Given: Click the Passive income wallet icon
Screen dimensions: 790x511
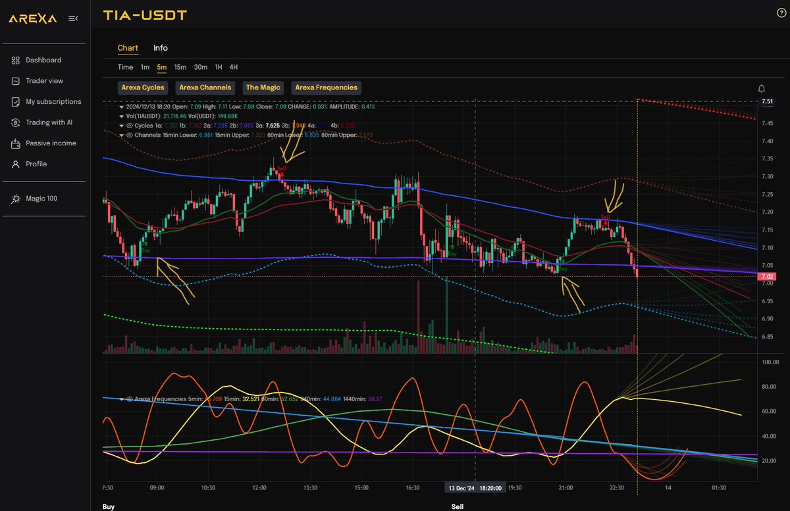Looking at the screenshot, I should pos(15,143).
